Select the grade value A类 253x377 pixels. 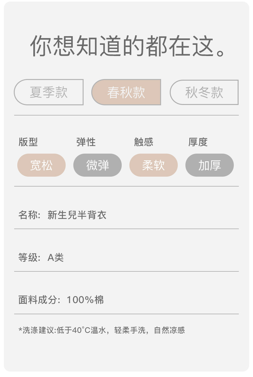tap(56, 257)
